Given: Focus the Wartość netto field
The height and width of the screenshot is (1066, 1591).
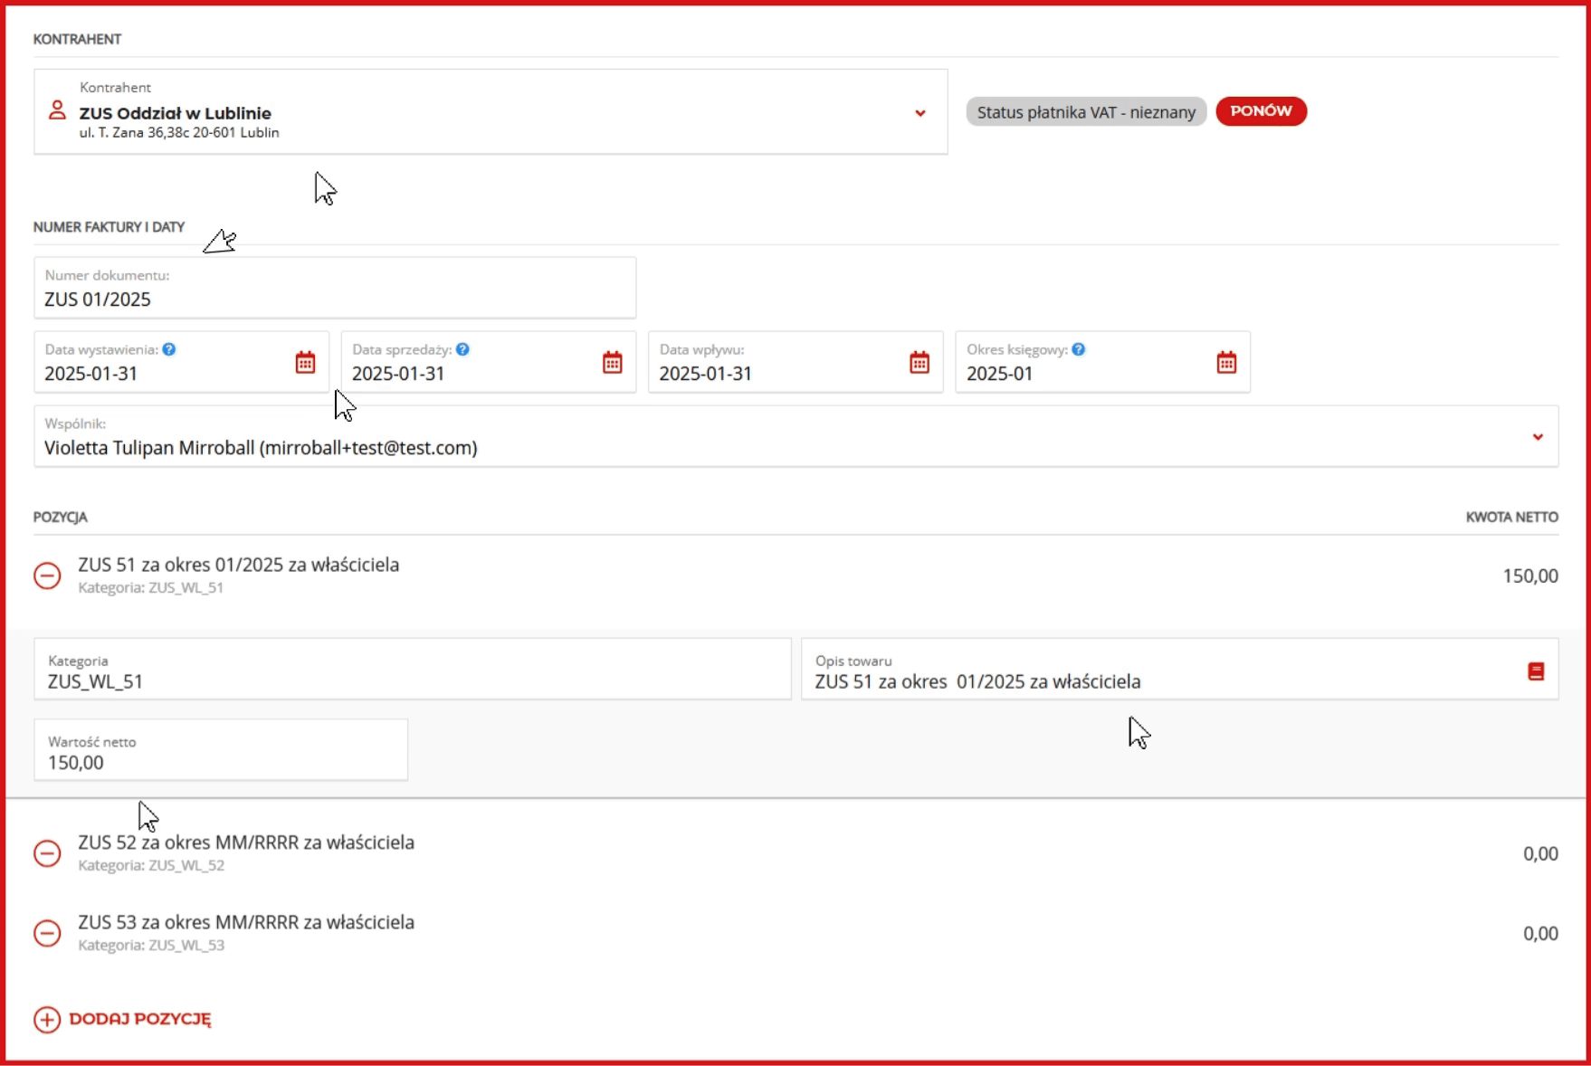Looking at the screenshot, I should 221,750.
